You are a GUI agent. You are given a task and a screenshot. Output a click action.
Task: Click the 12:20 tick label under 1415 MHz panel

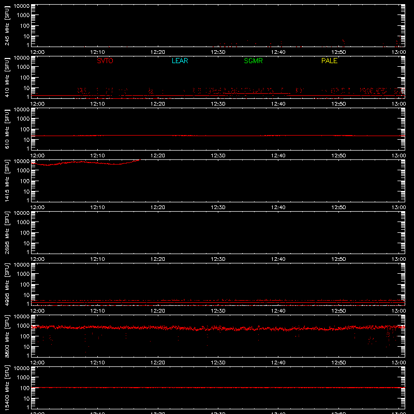[x=158, y=208]
